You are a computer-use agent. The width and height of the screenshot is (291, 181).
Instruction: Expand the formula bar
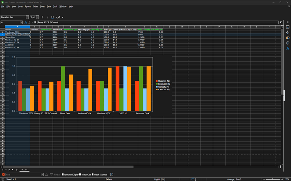pyautogui.click(x=281, y=22)
